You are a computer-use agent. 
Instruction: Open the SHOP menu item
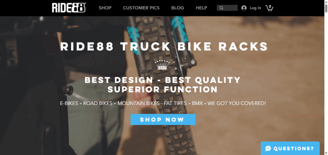105,8
